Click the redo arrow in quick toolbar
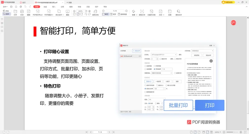This screenshot has height=134, width=249. [x=30, y=7]
